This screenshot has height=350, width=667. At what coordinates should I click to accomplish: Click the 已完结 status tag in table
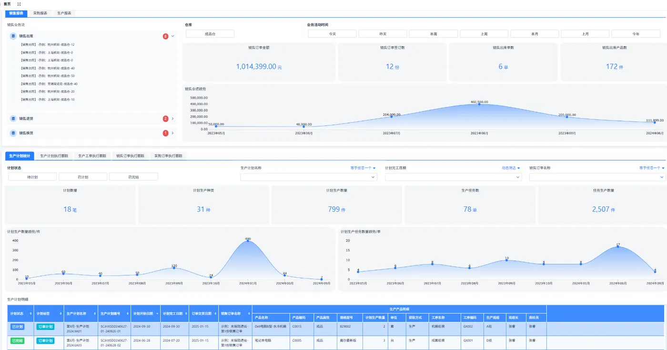[18, 341]
